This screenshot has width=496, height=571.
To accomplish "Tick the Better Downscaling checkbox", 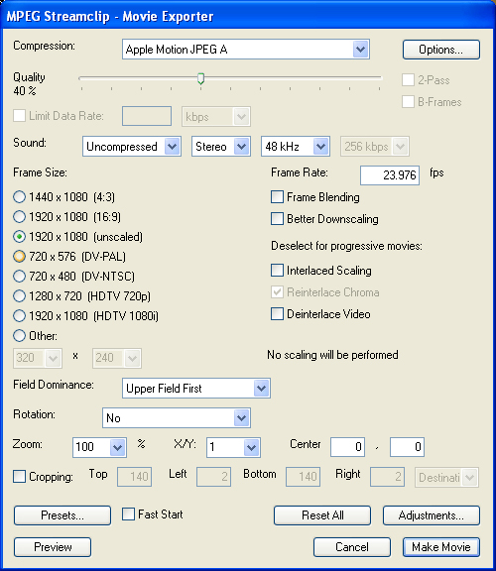I will [278, 219].
